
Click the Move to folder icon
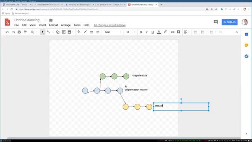click(51, 20)
